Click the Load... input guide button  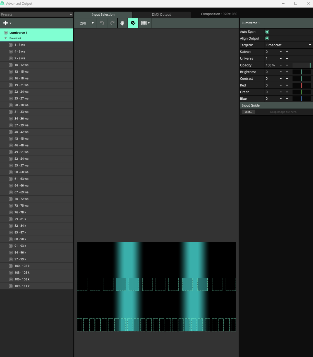click(248, 112)
